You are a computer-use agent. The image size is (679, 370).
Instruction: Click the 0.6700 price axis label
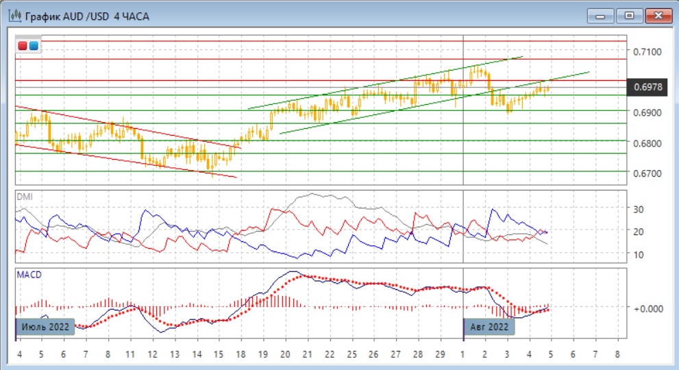point(647,173)
